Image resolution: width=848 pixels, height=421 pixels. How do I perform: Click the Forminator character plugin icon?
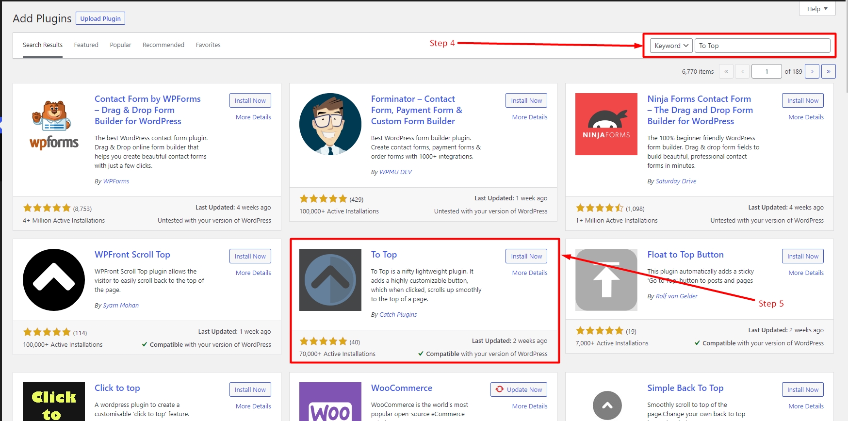click(x=330, y=124)
